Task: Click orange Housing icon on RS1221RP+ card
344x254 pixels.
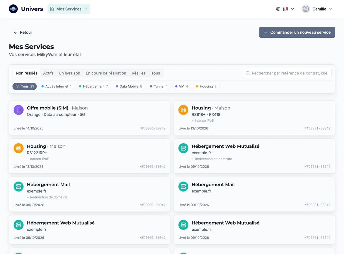Action: [x=18, y=148]
